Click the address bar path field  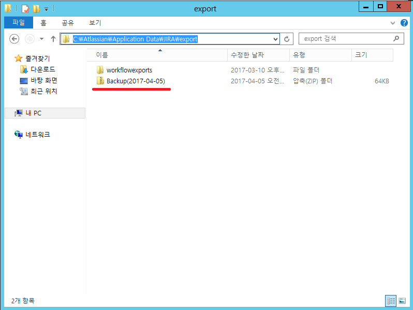170,39
